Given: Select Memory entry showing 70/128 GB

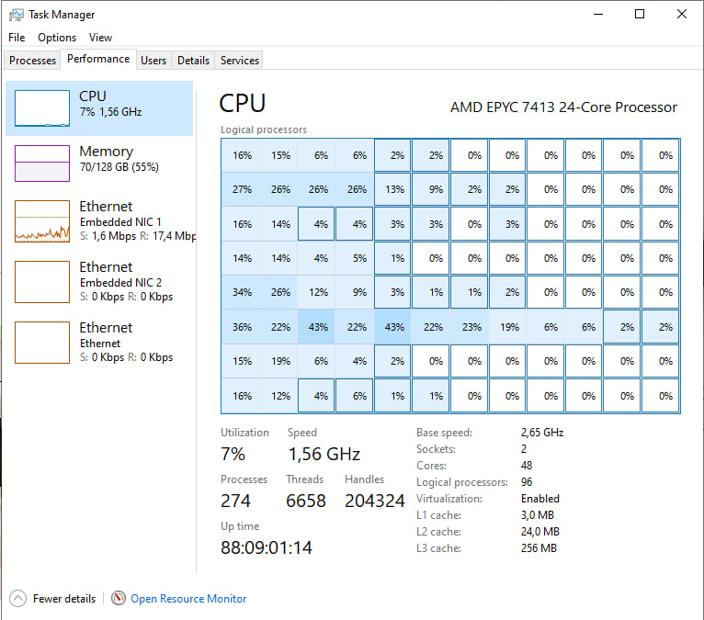Looking at the screenshot, I should (99, 163).
